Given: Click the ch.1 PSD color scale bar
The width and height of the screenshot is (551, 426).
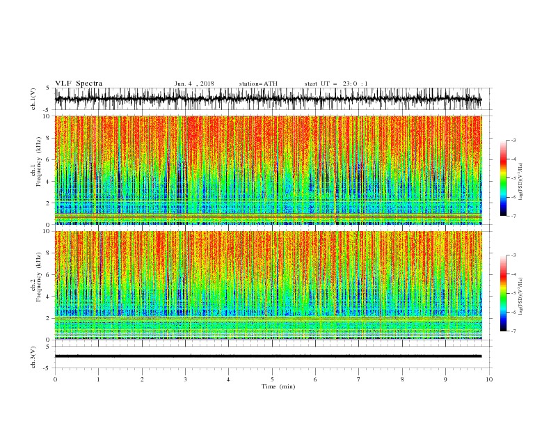Looking at the screenshot, I should click(503, 177).
